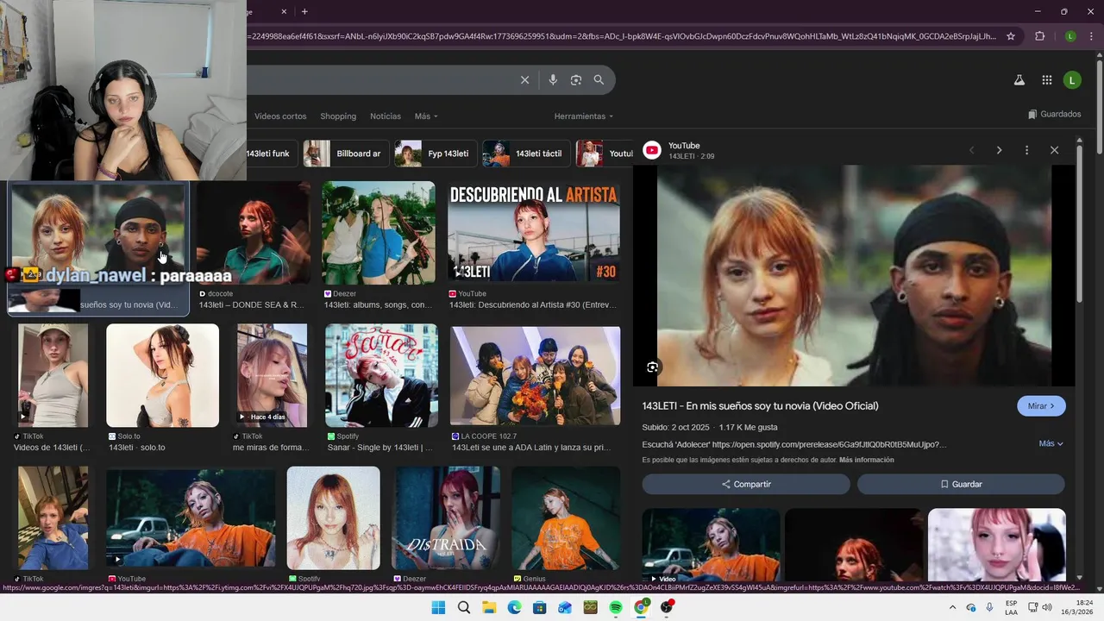Open TikTok Hace 4 días video result
The width and height of the screenshot is (1104, 621).
click(x=272, y=376)
